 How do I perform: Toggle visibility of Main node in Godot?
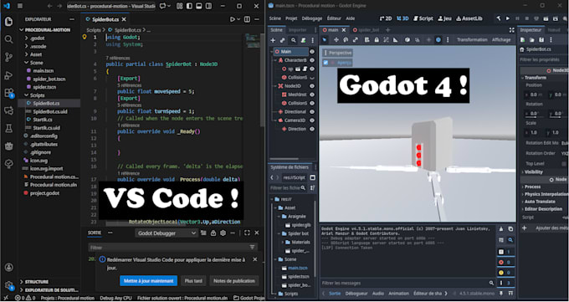click(x=312, y=52)
